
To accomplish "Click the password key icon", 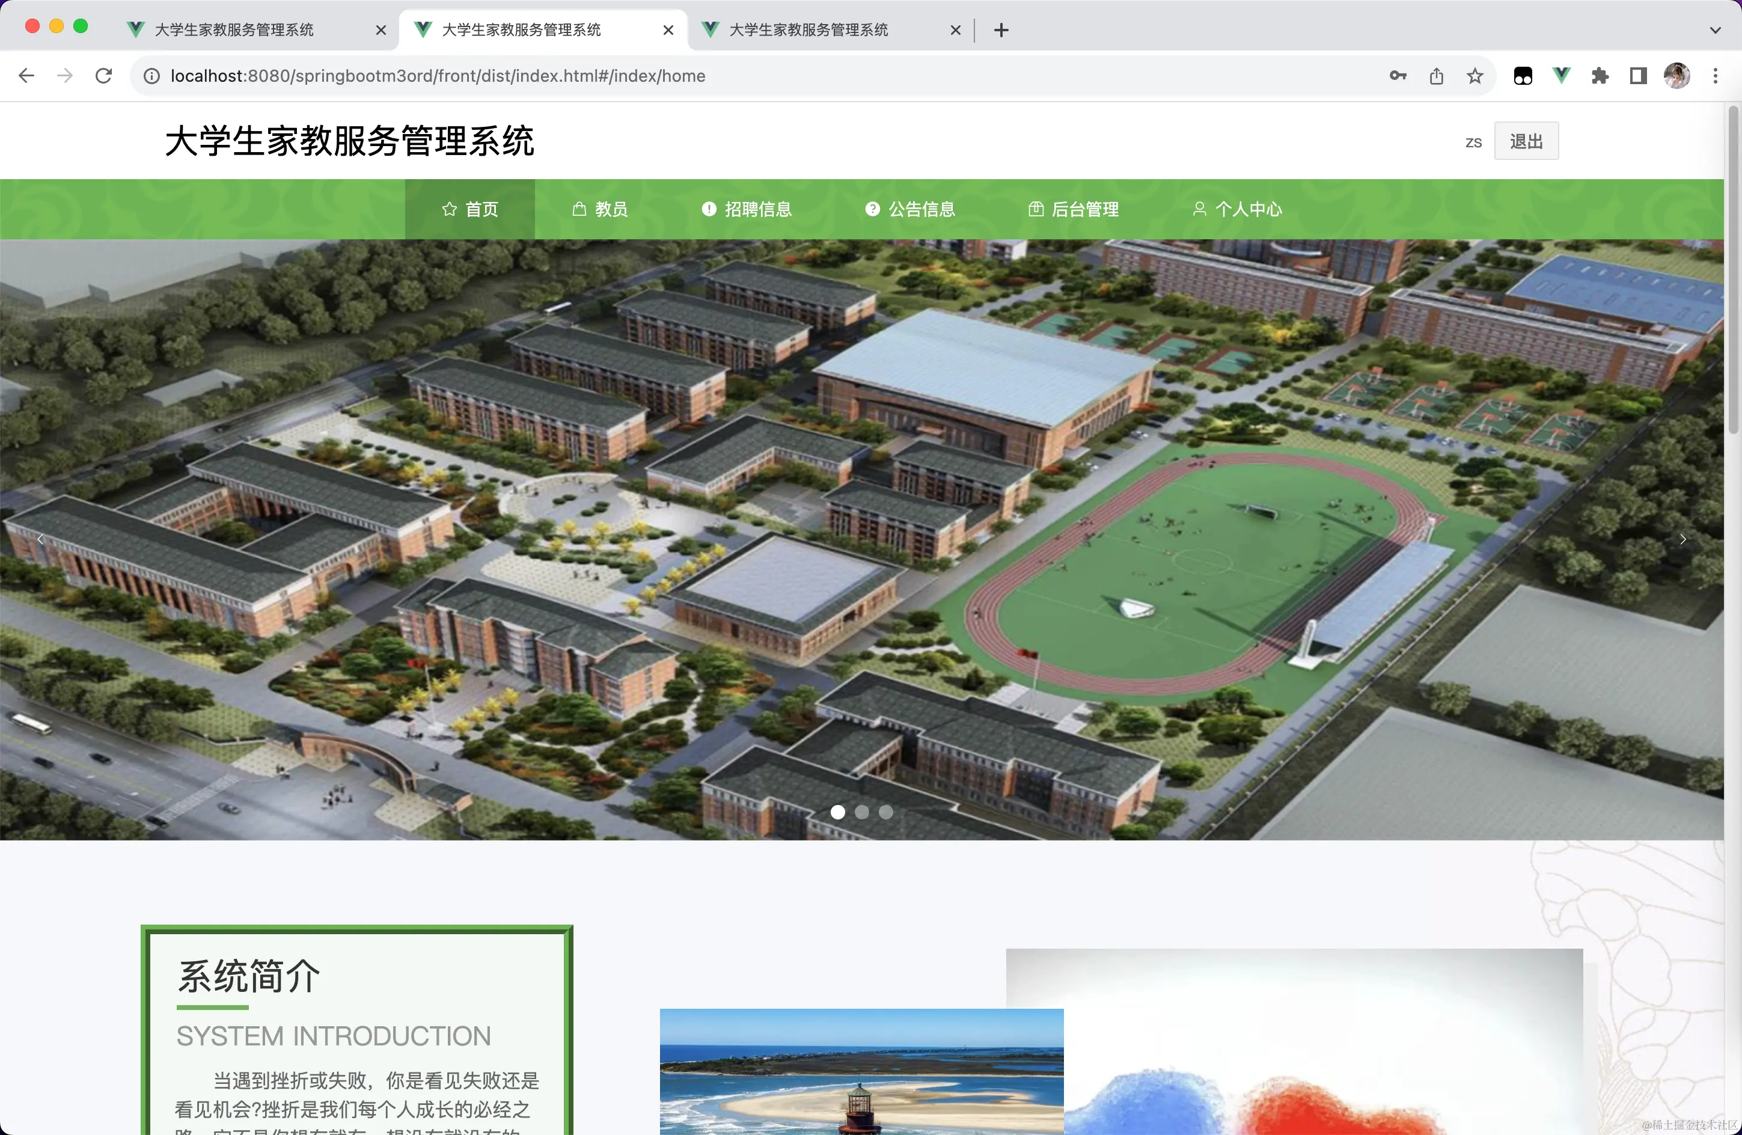I will pos(1397,76).
